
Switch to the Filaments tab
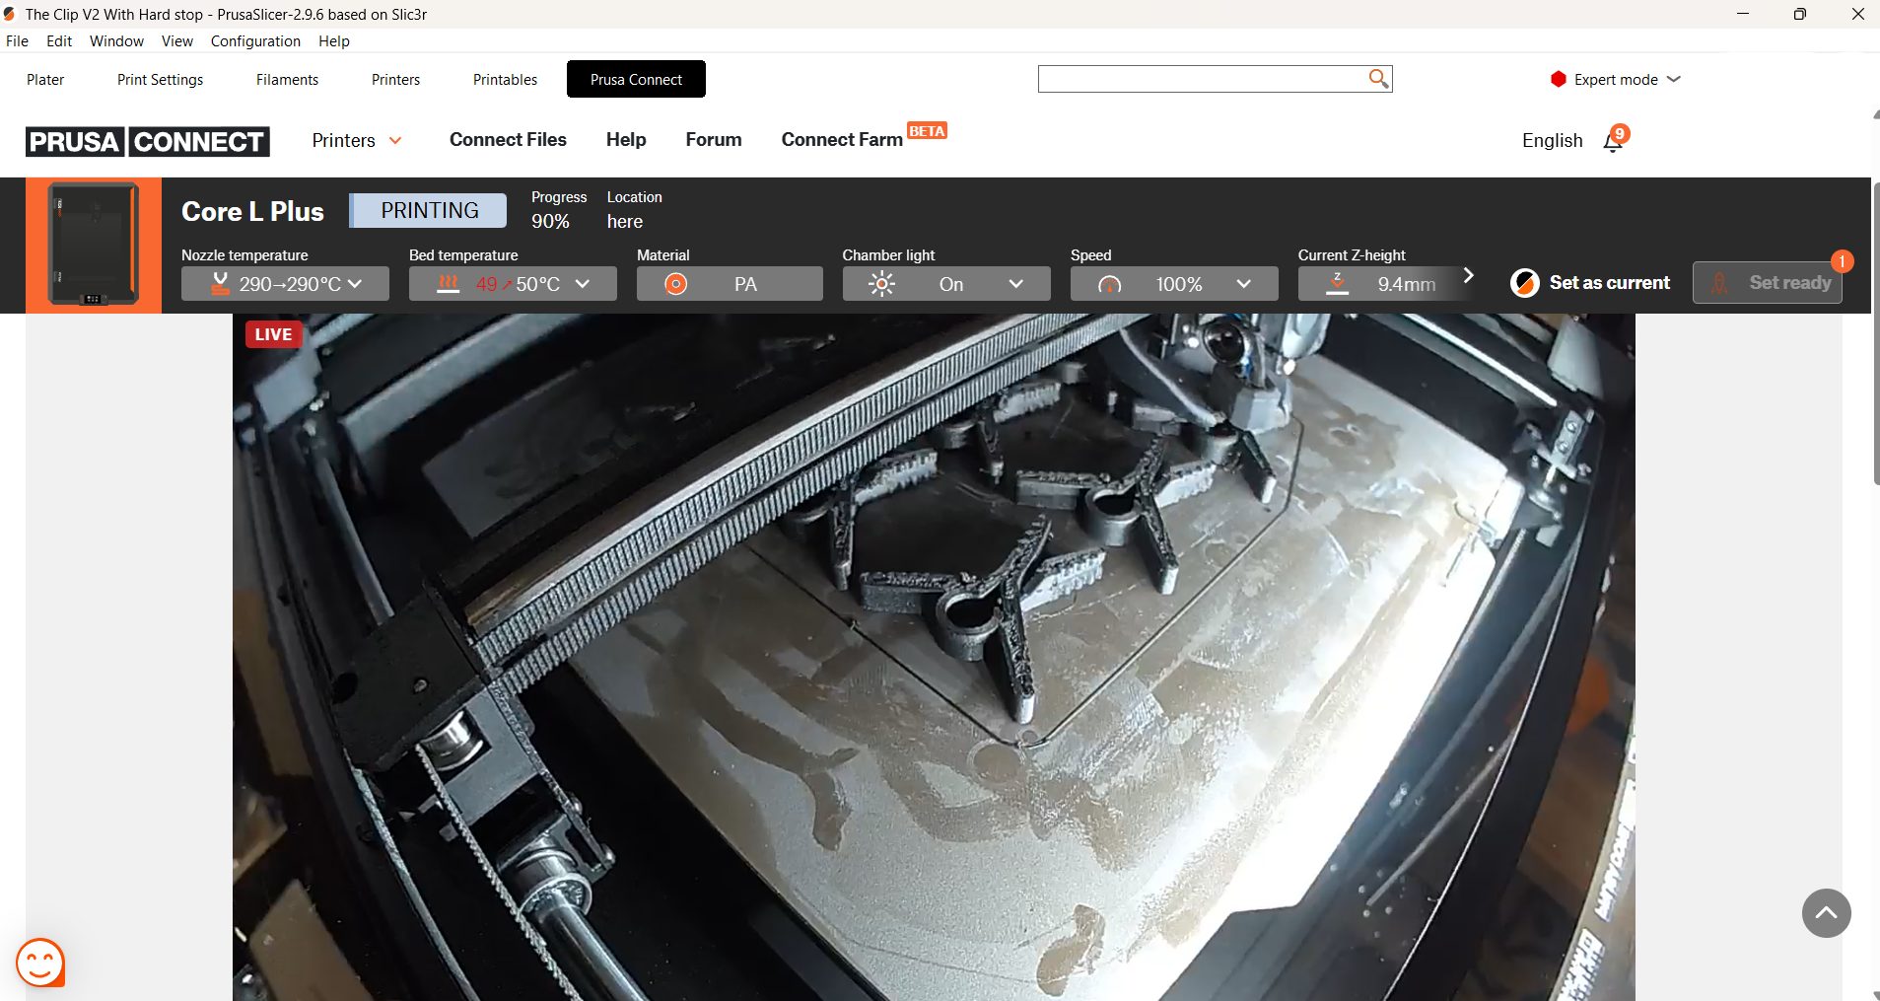[287, 79]
